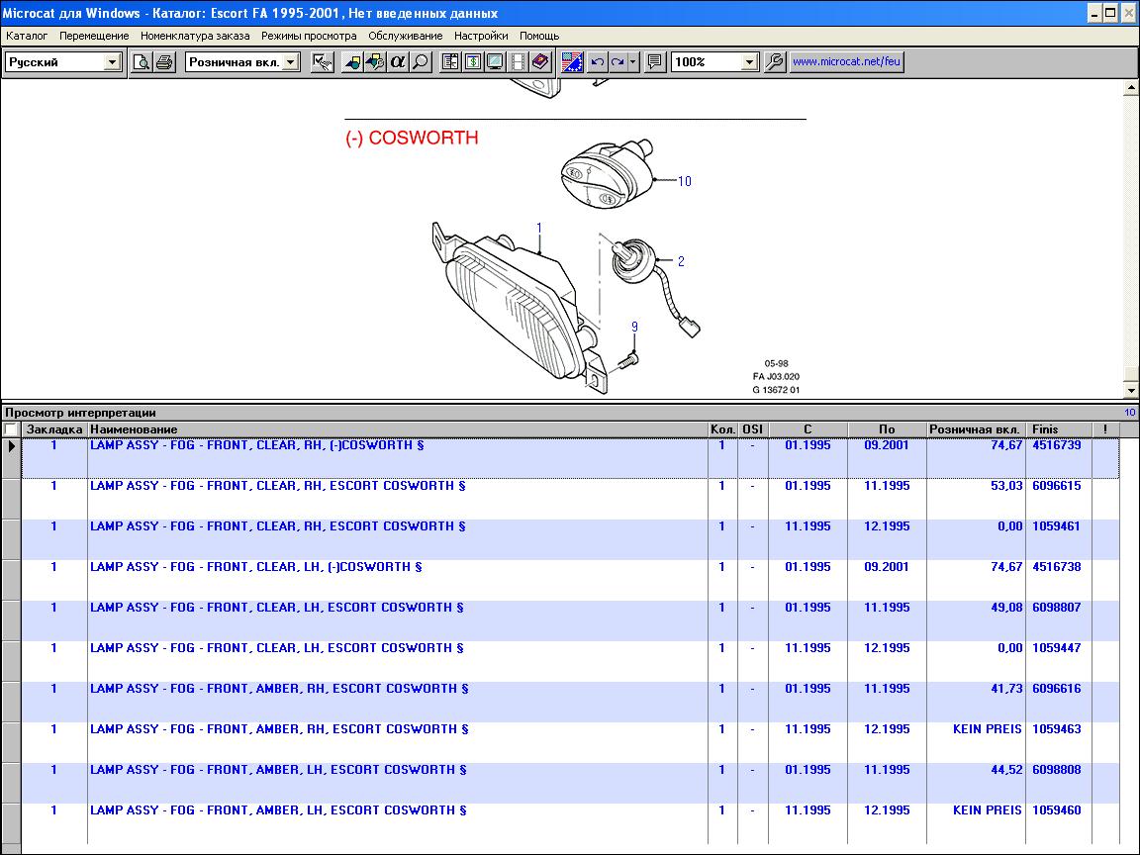Click the printer icon in toolbar
This screenshot has width=1140, height=855.
(164, 62)
